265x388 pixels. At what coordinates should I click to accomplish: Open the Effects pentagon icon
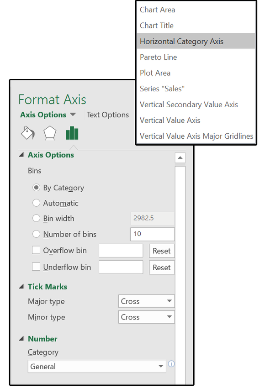click(50, 133)
